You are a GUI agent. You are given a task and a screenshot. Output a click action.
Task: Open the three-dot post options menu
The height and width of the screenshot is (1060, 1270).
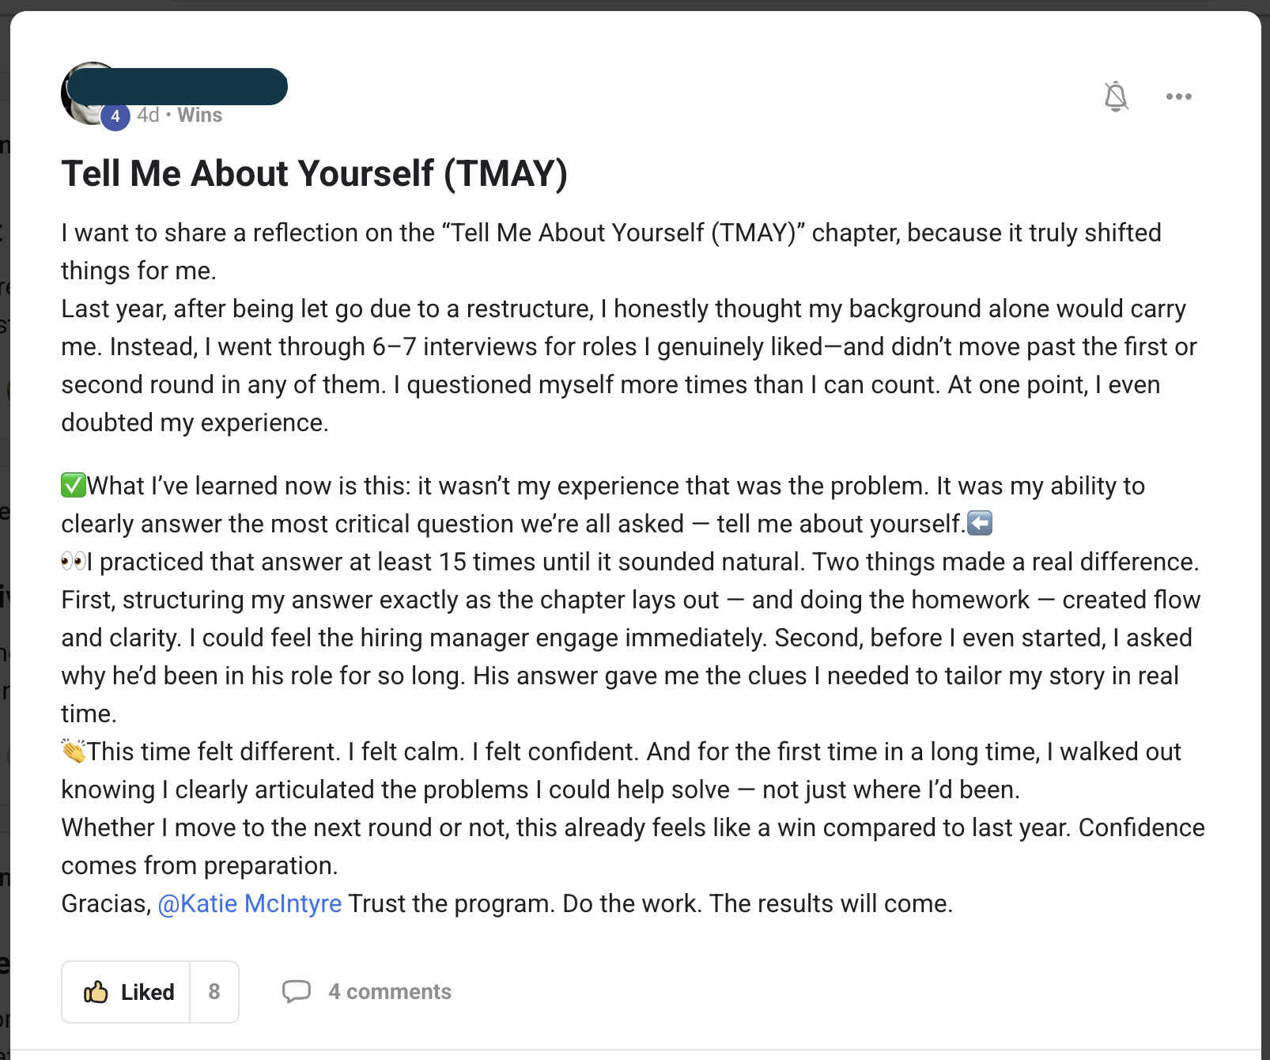pyautogui.click(x=1178, y=97)
